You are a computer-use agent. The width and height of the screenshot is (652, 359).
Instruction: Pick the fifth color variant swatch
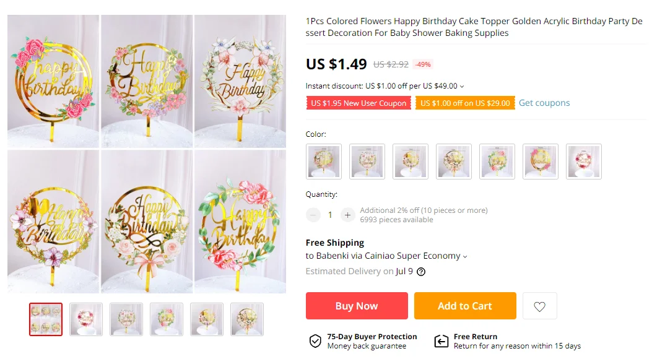[497, 162]
